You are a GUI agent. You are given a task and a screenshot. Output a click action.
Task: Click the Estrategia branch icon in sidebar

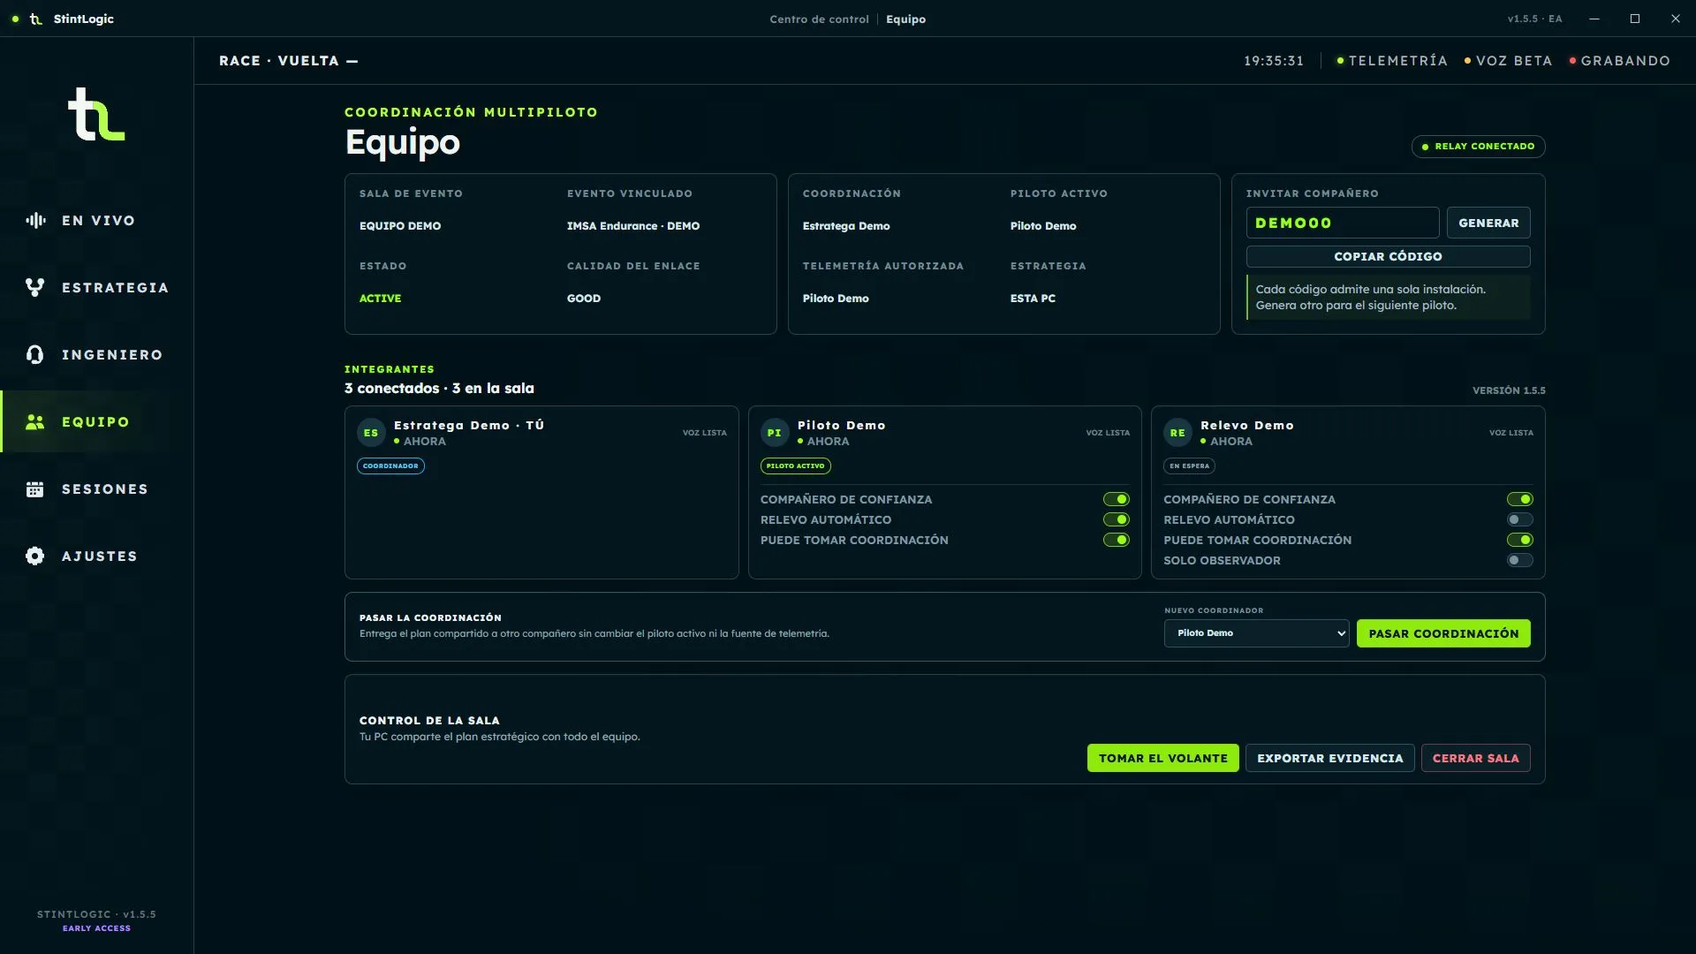[35, 288]
